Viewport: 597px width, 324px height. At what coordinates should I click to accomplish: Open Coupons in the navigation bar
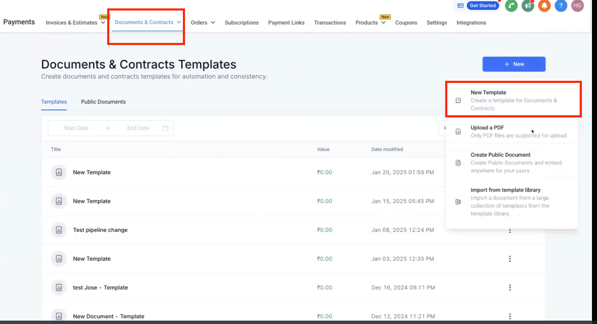pyautogui.click(x=406, y=23)
